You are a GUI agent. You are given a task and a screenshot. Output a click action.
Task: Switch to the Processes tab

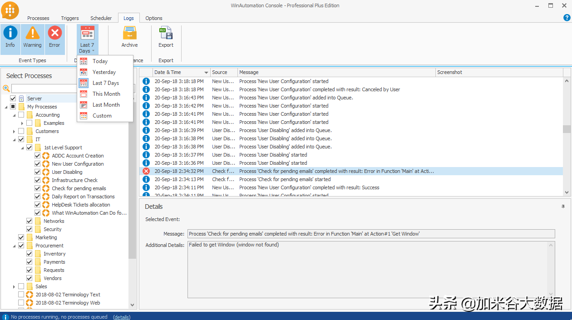coord(38,18)
